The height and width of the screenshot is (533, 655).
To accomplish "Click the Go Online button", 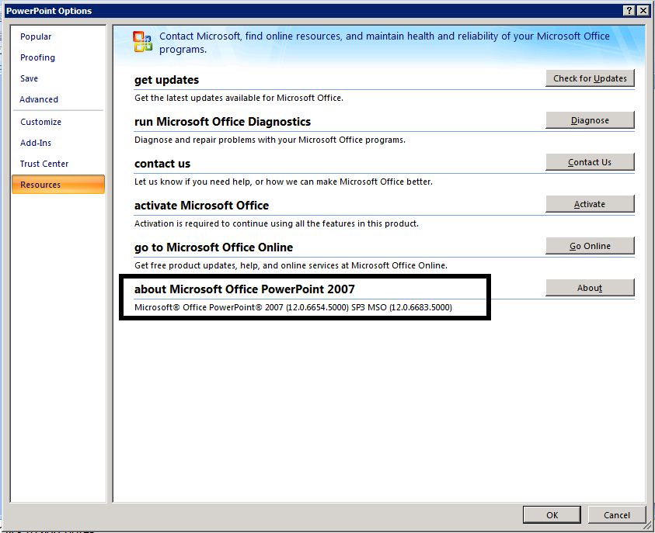I will [x=590, y=246].
